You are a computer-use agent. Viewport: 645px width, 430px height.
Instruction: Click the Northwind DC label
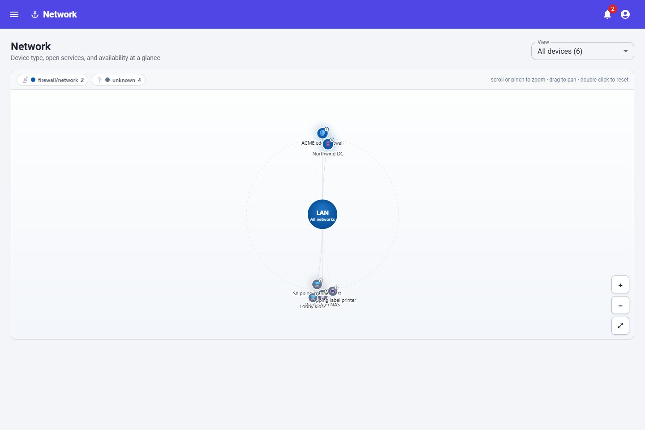pos(328,154)
